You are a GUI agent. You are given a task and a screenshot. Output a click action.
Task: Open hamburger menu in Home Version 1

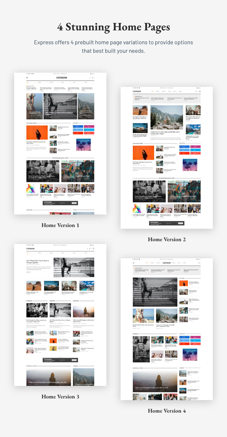tap(27, 77)
